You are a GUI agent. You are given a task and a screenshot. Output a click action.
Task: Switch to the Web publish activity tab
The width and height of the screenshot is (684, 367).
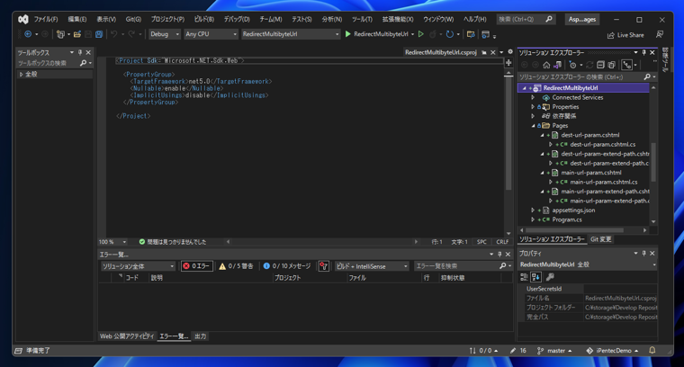[127, 336]
